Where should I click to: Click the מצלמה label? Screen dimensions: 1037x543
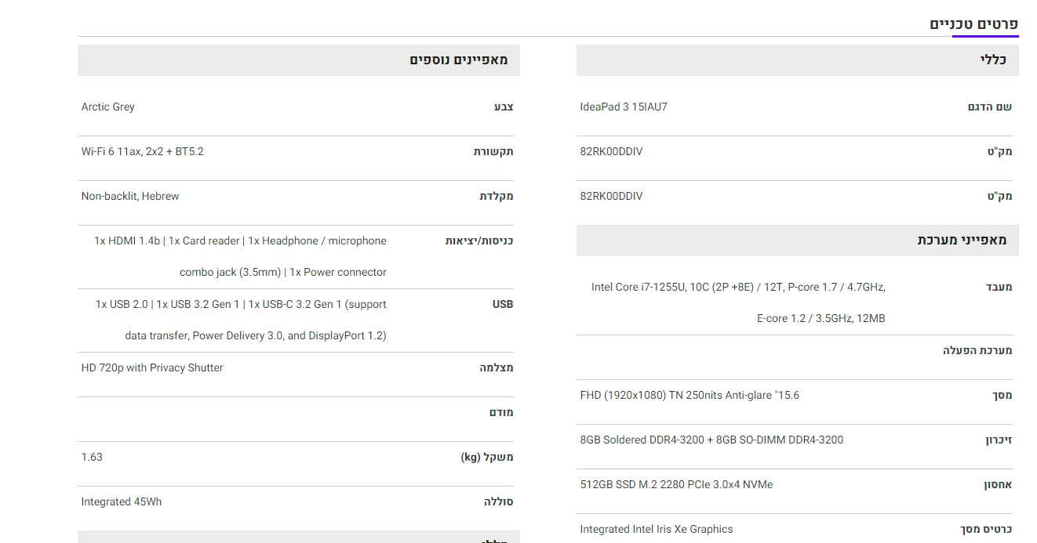pos(497,367)
